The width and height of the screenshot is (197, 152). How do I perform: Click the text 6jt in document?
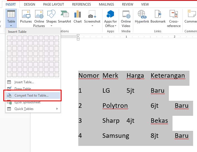click(x=154, y=106)
